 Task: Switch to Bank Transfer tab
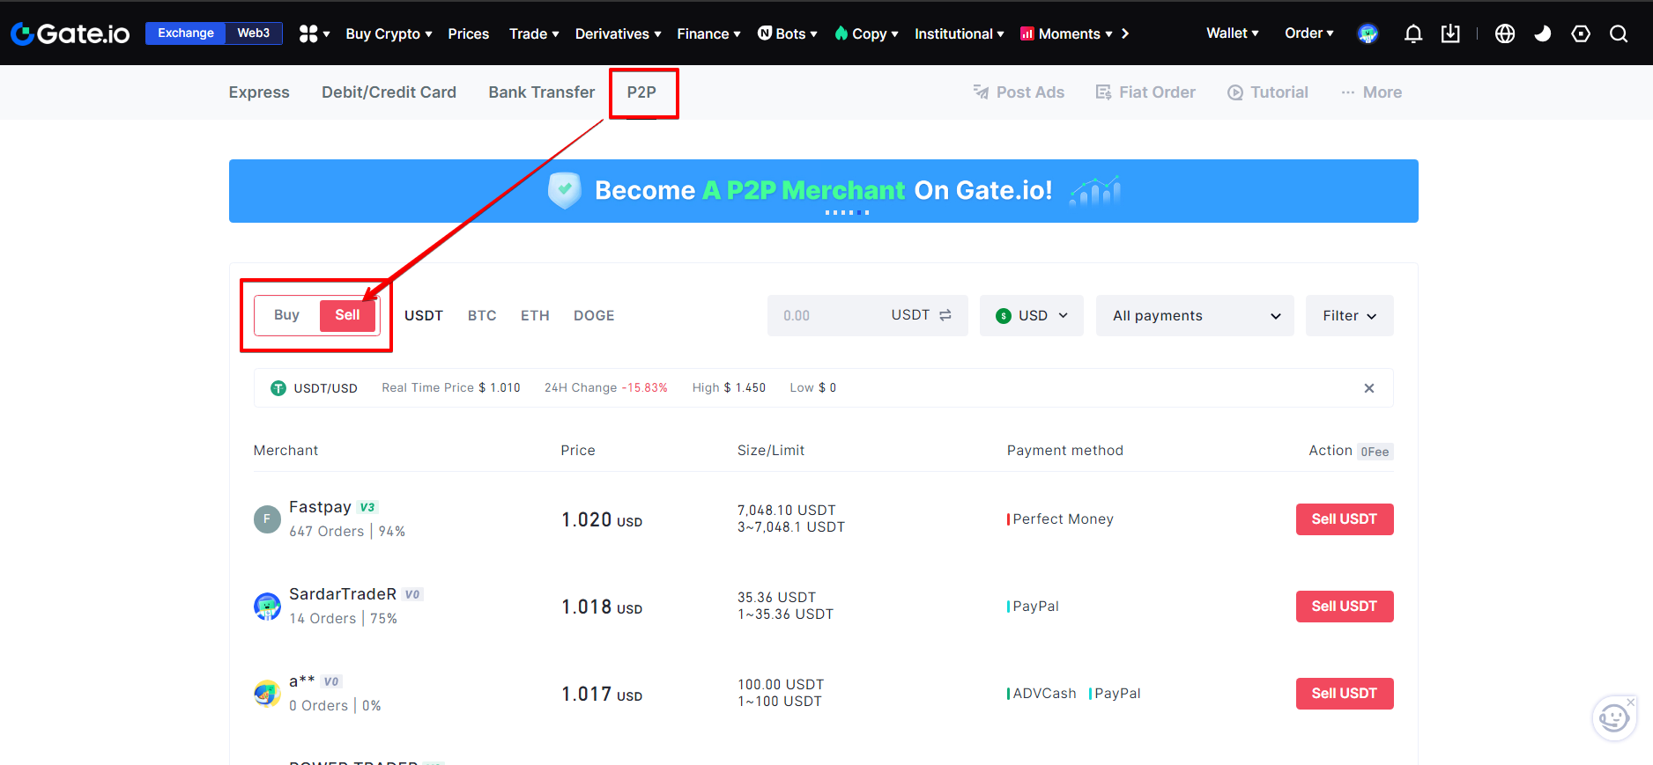[x=542, y=92]
